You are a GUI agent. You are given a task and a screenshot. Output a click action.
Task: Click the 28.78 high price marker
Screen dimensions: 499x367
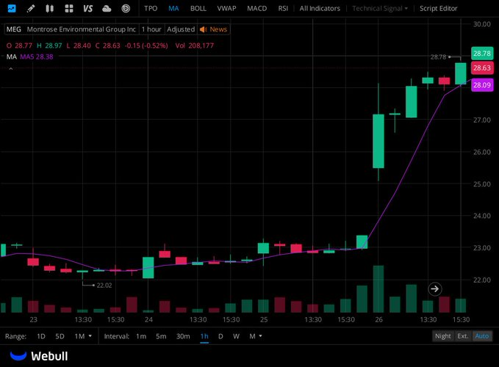click(438, 57)
